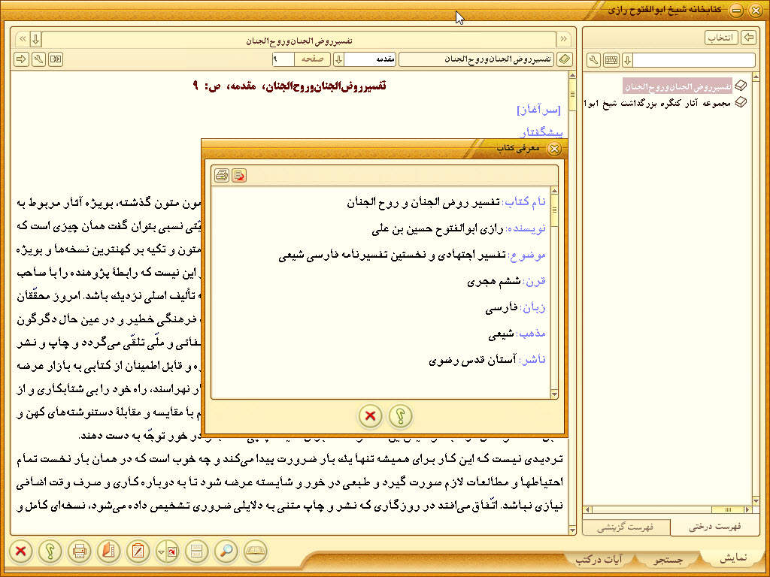Print from the معرفی کتاب dialog toolbar

(x=222, y=175)
